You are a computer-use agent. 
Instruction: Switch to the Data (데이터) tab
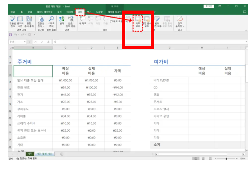click(70, 12)
